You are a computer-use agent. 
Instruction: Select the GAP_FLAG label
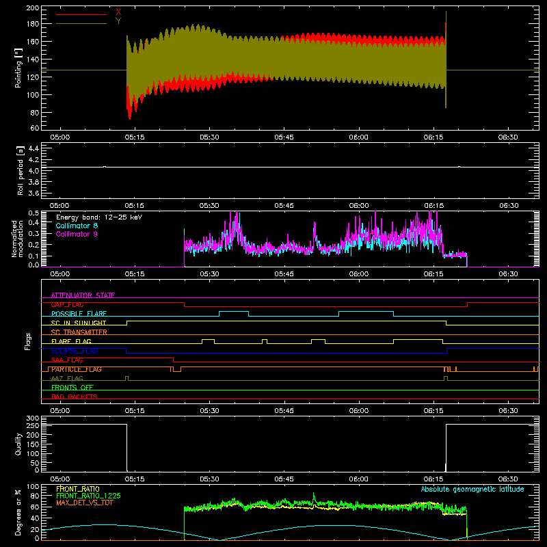tap(67, 304)
